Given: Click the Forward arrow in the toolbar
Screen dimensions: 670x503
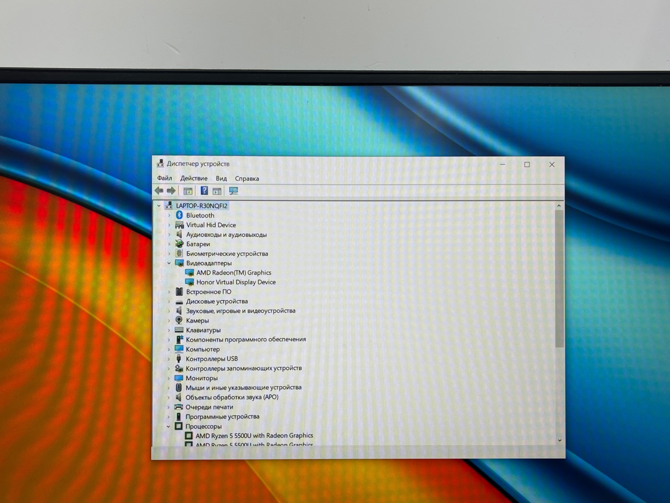Looking at the screenshot, I should click(171, 191).
